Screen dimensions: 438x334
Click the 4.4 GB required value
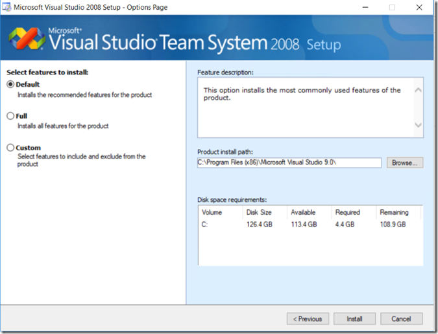click(x=345, y=225)
